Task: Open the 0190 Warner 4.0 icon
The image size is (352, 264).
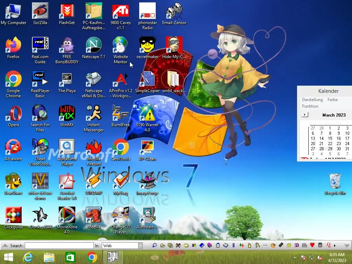Action: [147, 119]
